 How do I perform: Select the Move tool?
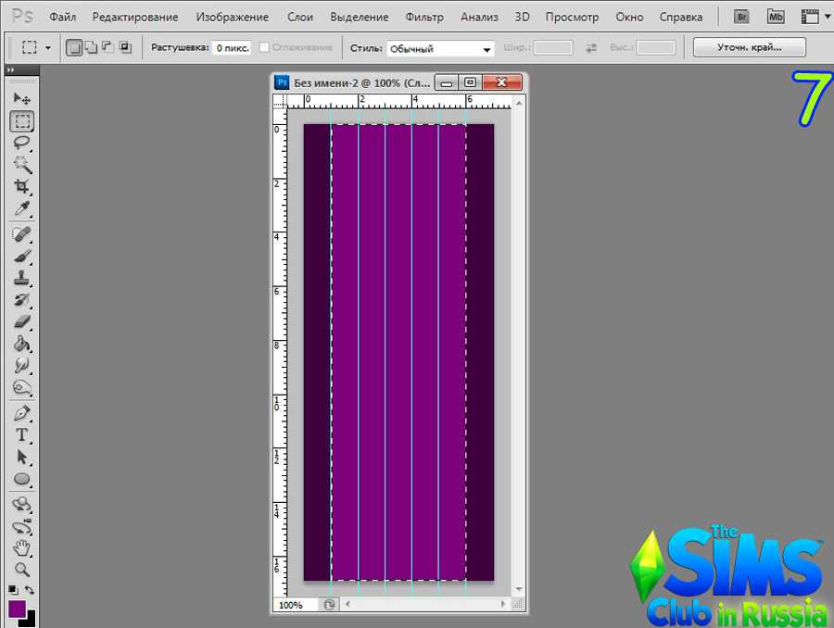pyautogui.click(x=22, y=99)
